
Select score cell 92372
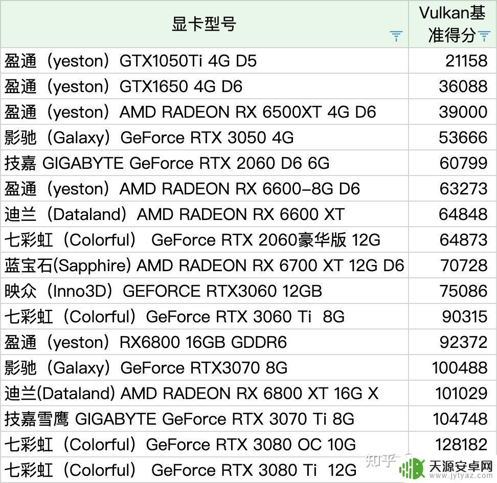453,342
